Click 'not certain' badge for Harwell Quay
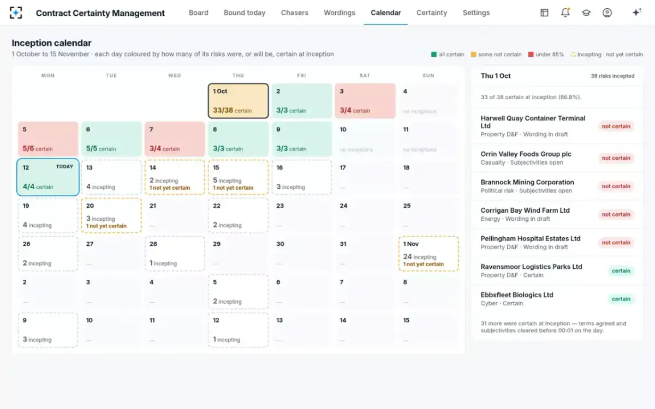Viewport: 655px width, 409px height. tap(616, 126)
